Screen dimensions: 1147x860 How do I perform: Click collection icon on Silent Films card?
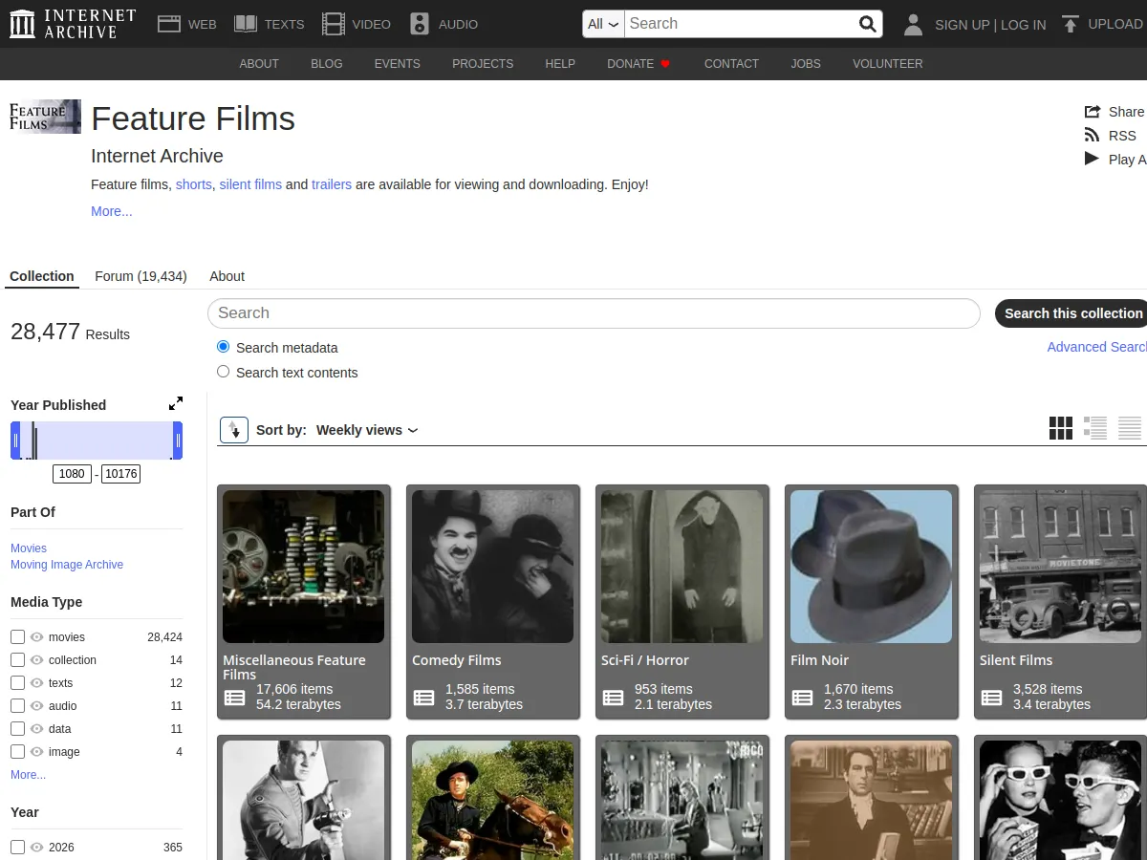[x=992, y=698]
